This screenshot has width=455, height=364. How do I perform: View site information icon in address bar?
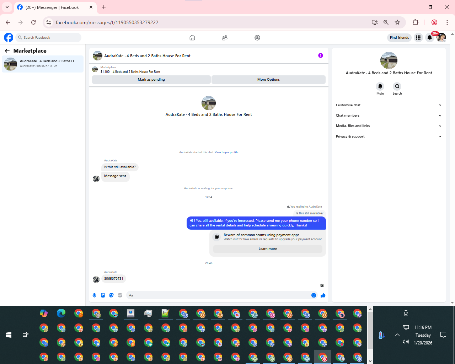point(49,22)
